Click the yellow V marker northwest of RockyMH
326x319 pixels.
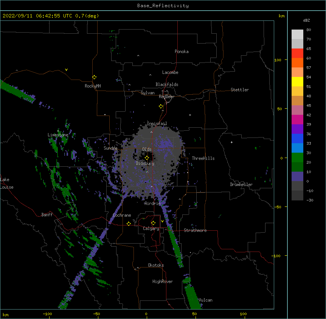(x=66, y=70)
